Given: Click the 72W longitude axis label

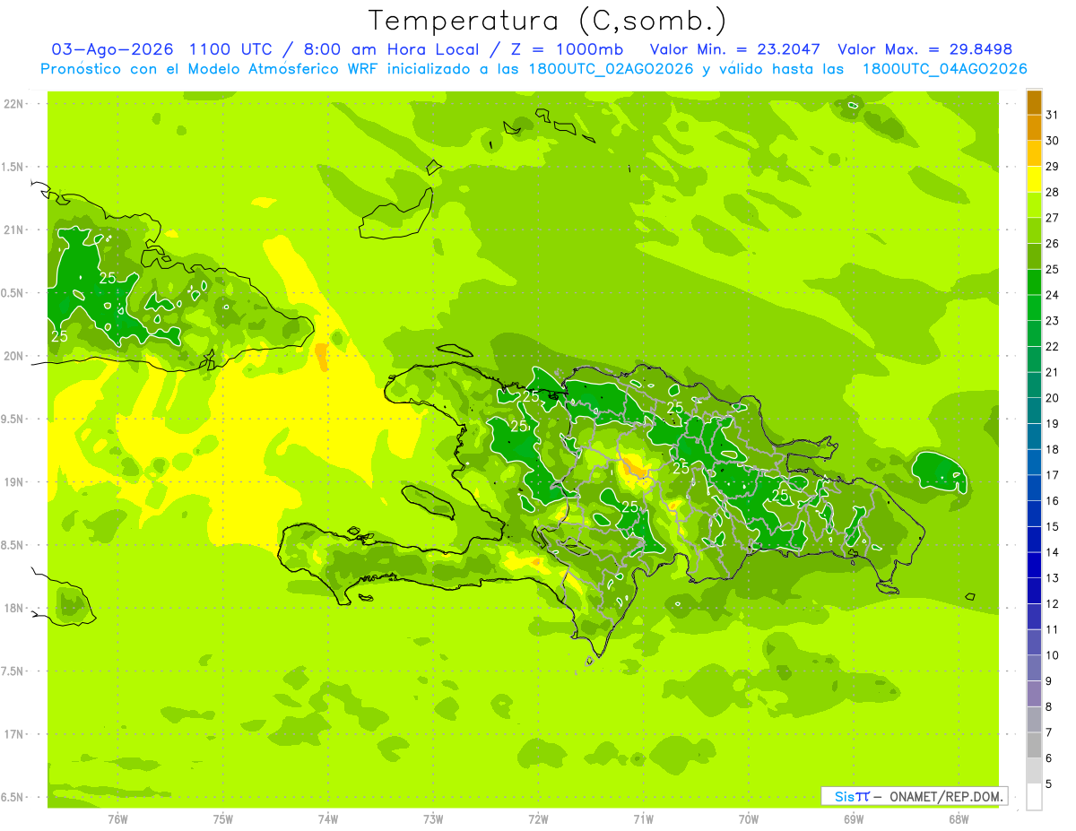Looking at the screenshot, I should pyautogui.click(x=538, y=818).
